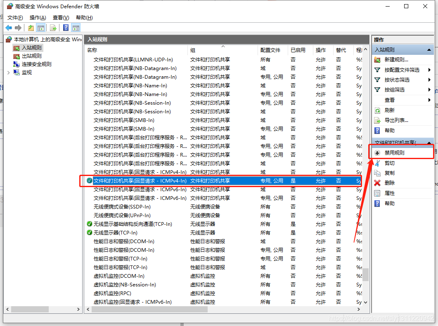This screenshot has width=438, height=326.
Task: Open the 操作(A) menu
Action: click(x=38, y=18)
